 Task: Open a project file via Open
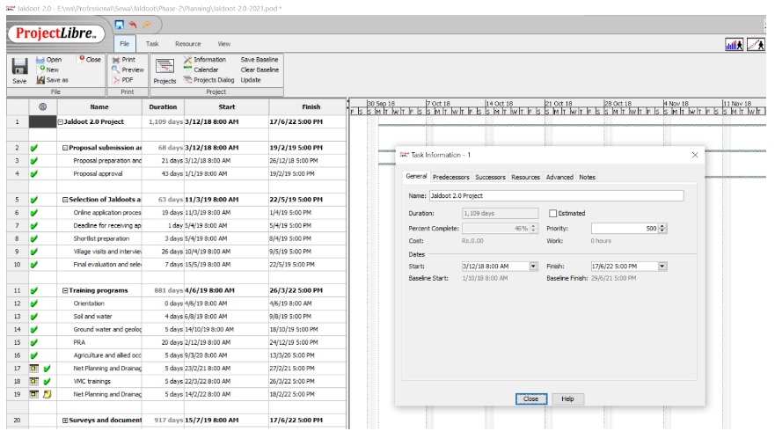point(49,59)
